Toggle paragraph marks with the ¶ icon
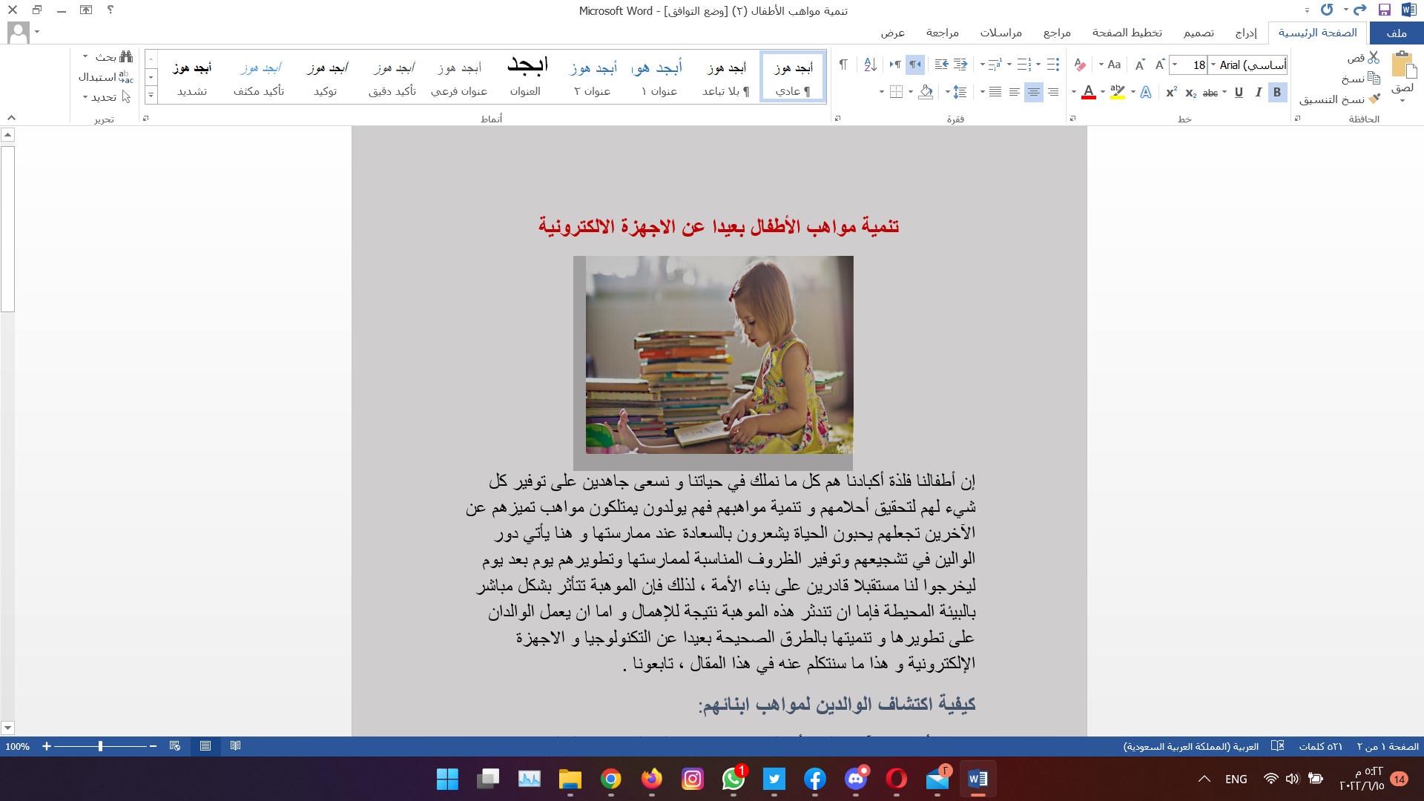1424x801 pixels. 843,65
